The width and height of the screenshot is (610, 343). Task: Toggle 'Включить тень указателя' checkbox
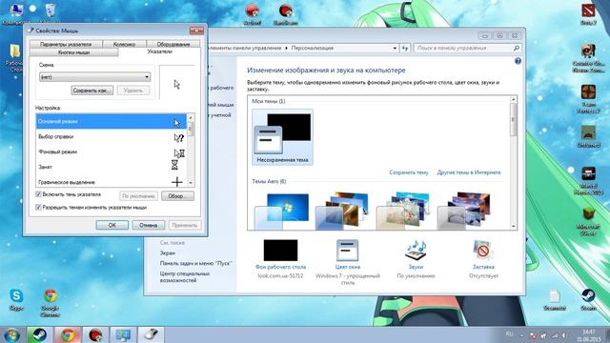38,194
